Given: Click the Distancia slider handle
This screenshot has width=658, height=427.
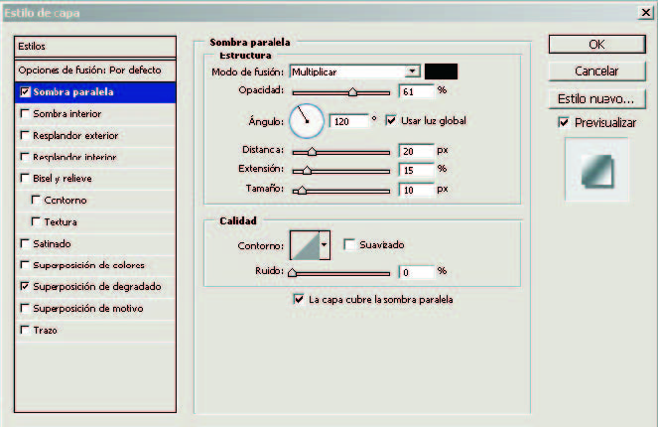Looking at the screenshot, I should [312, 152].
